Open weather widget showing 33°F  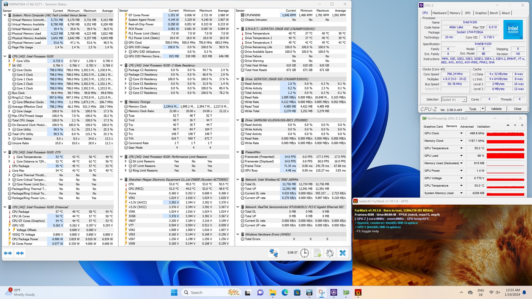(21, 292)
